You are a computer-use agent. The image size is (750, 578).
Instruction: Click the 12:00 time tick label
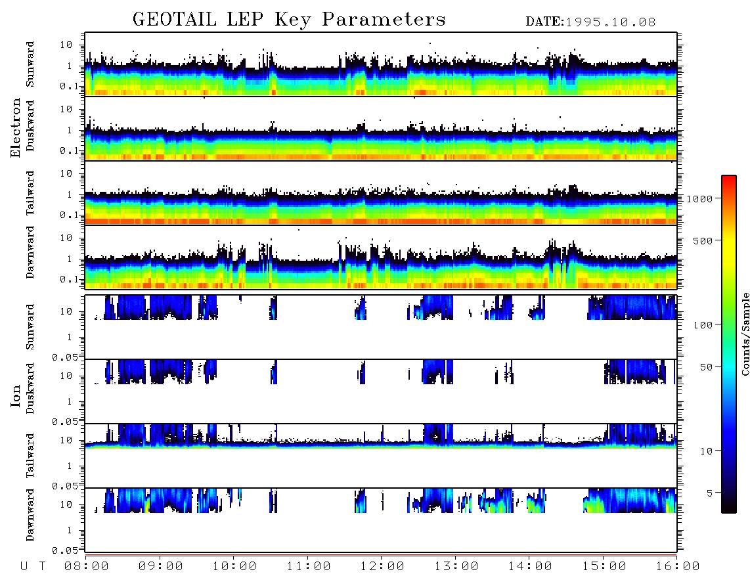pyautogui.click(x=382, y=567)
